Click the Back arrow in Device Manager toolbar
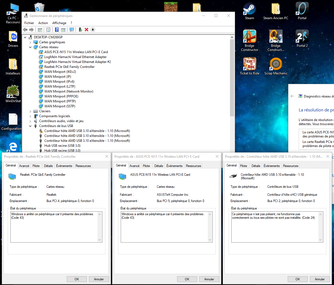This screenshot has width=334, height=285. click(x=25, y=30)
